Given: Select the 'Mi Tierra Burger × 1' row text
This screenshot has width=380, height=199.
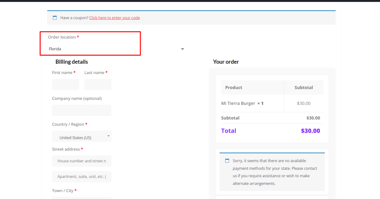Looking at the screenshot, I should point(242,103).
